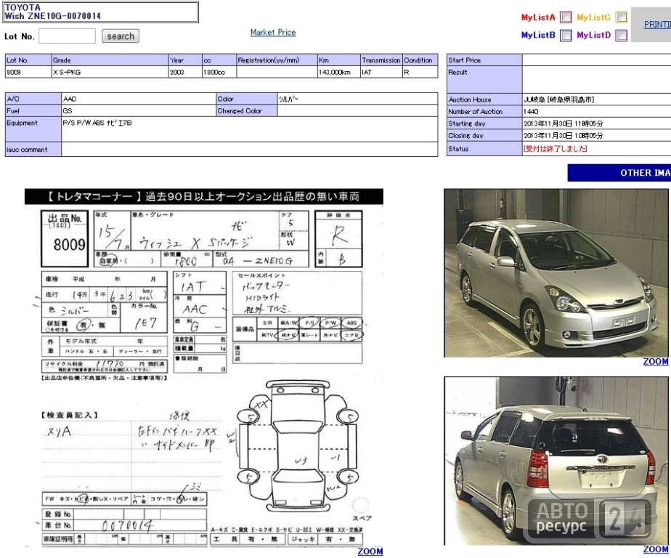Click the MyListD label text
The height and width of the screenshot is (558, 671).
[593, 35]
